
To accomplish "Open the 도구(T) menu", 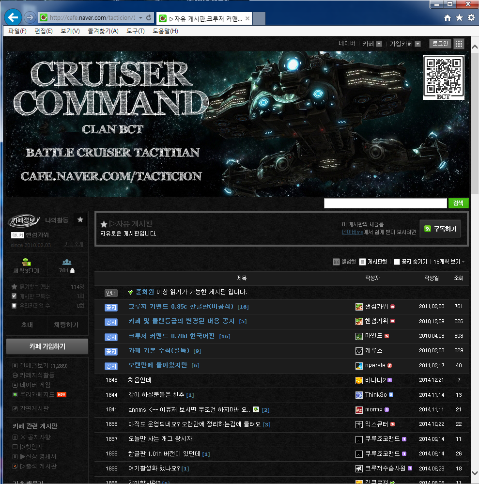I will tap(136, 31).
